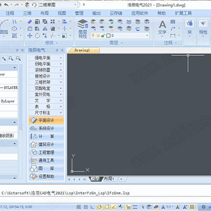Click the Undo arrow in quick access toolbar
Screen dimensions: 211x211
(x=6, y=5)
